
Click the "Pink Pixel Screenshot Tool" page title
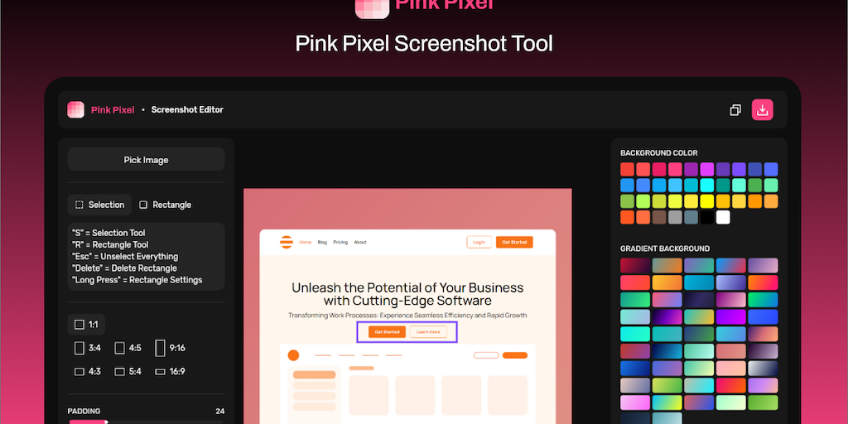(424, 44)
